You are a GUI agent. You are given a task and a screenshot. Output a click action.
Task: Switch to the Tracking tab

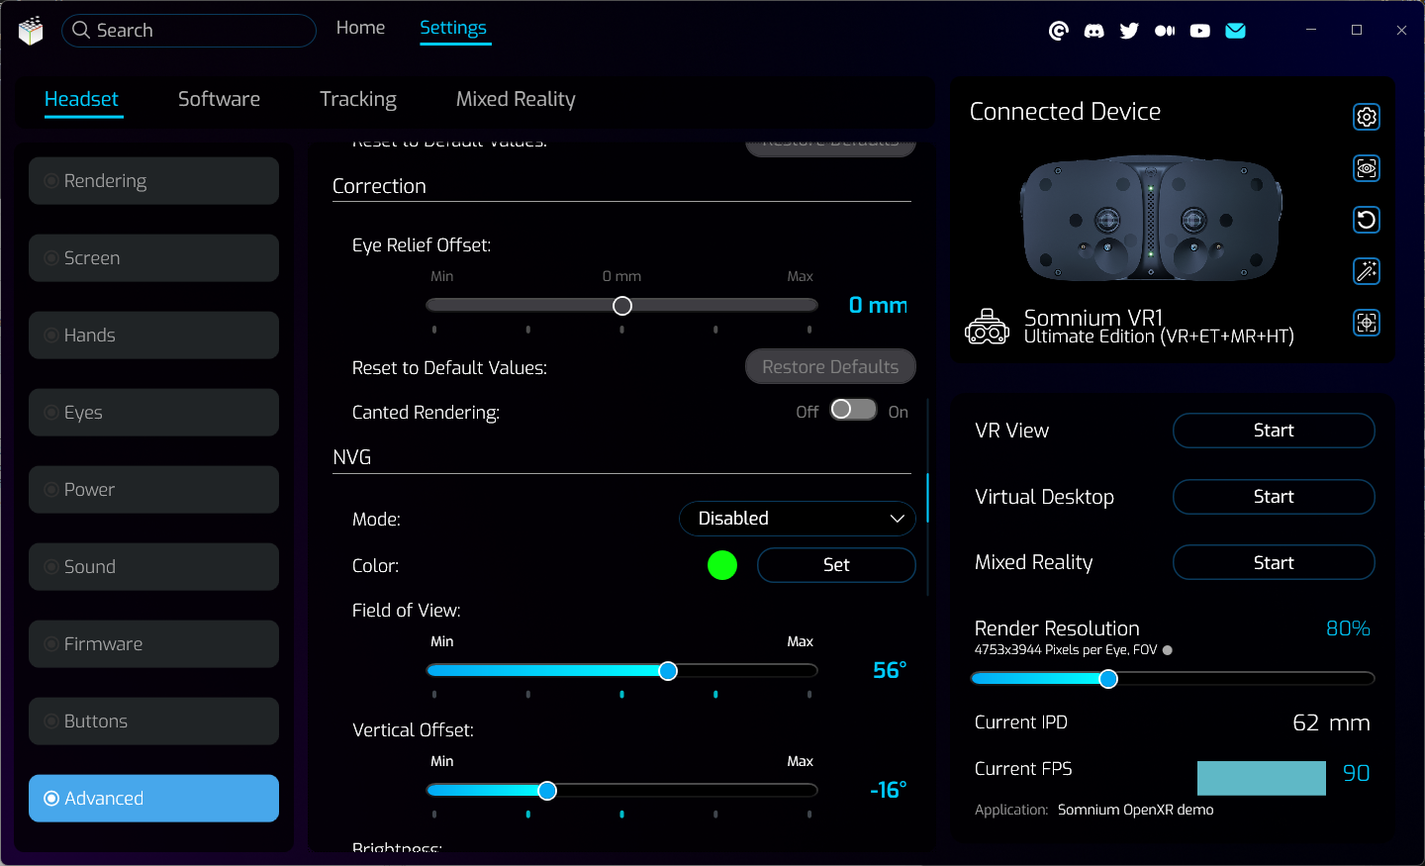point(357,99)
